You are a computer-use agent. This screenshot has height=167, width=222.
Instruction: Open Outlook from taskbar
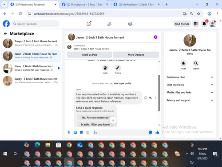pyautogui.click(x=80, y=145)
